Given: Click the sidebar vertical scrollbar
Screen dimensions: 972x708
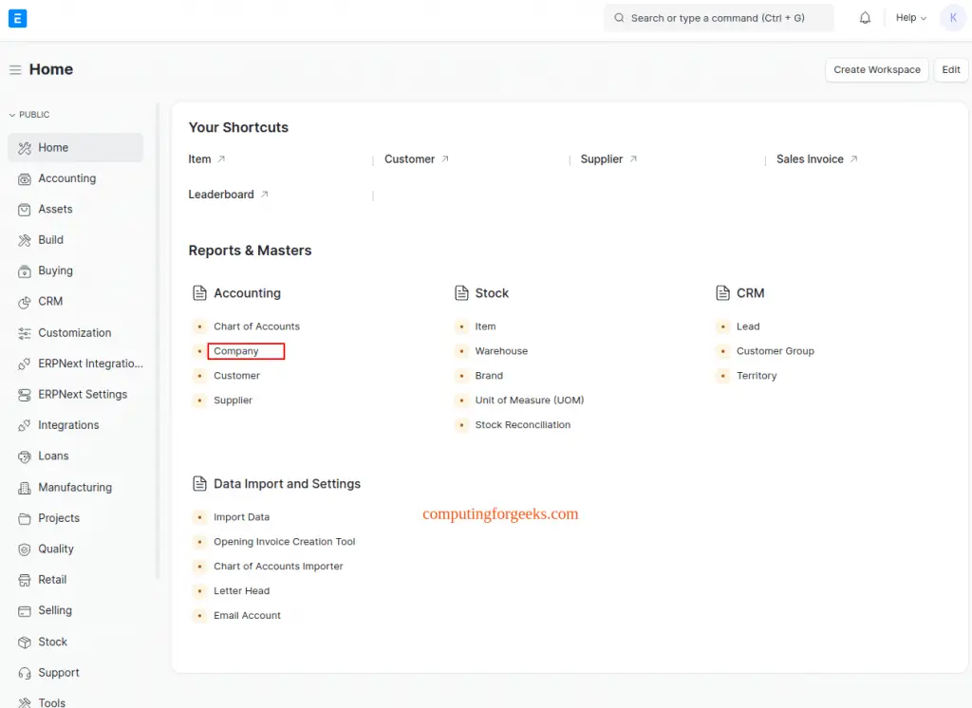Looking at the screenshot, I should coord(158,341).
